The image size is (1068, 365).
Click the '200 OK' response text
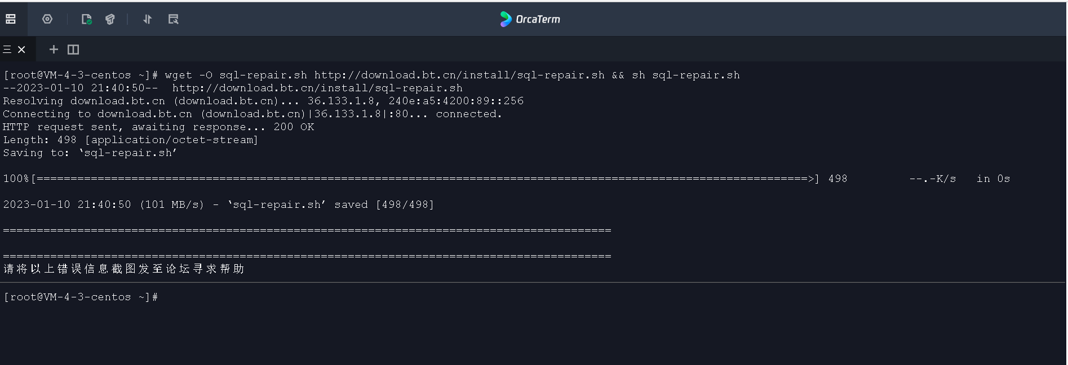point(294,127)
